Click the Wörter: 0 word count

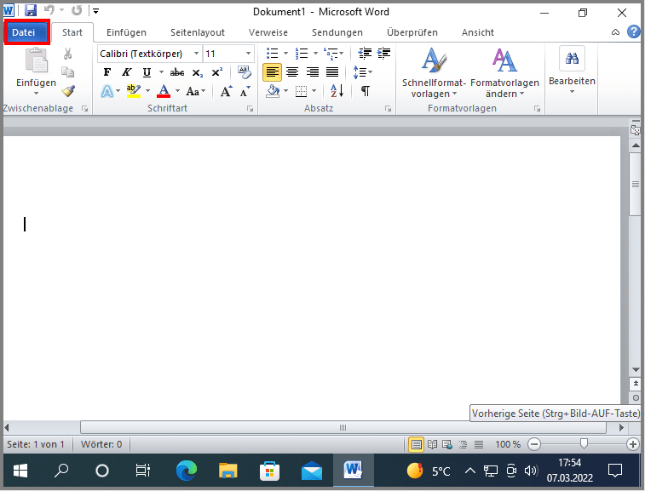point(101,444)
